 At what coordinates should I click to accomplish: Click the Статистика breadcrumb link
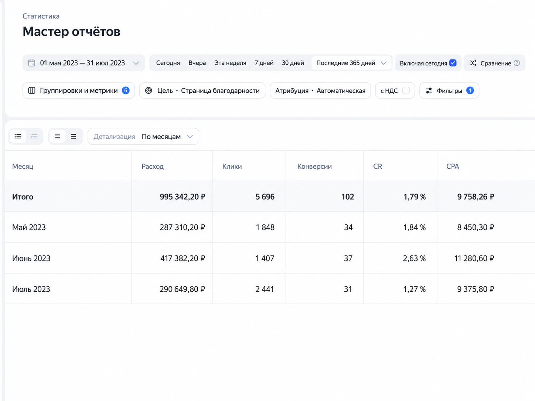(41, 16)
